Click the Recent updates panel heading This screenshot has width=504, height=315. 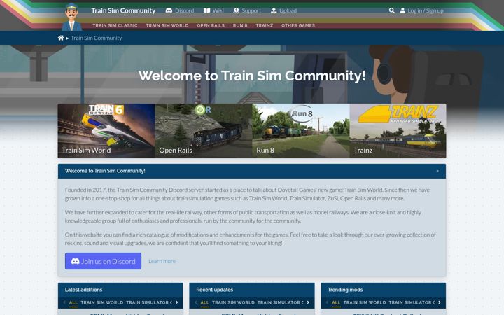(x=215, y=290)
